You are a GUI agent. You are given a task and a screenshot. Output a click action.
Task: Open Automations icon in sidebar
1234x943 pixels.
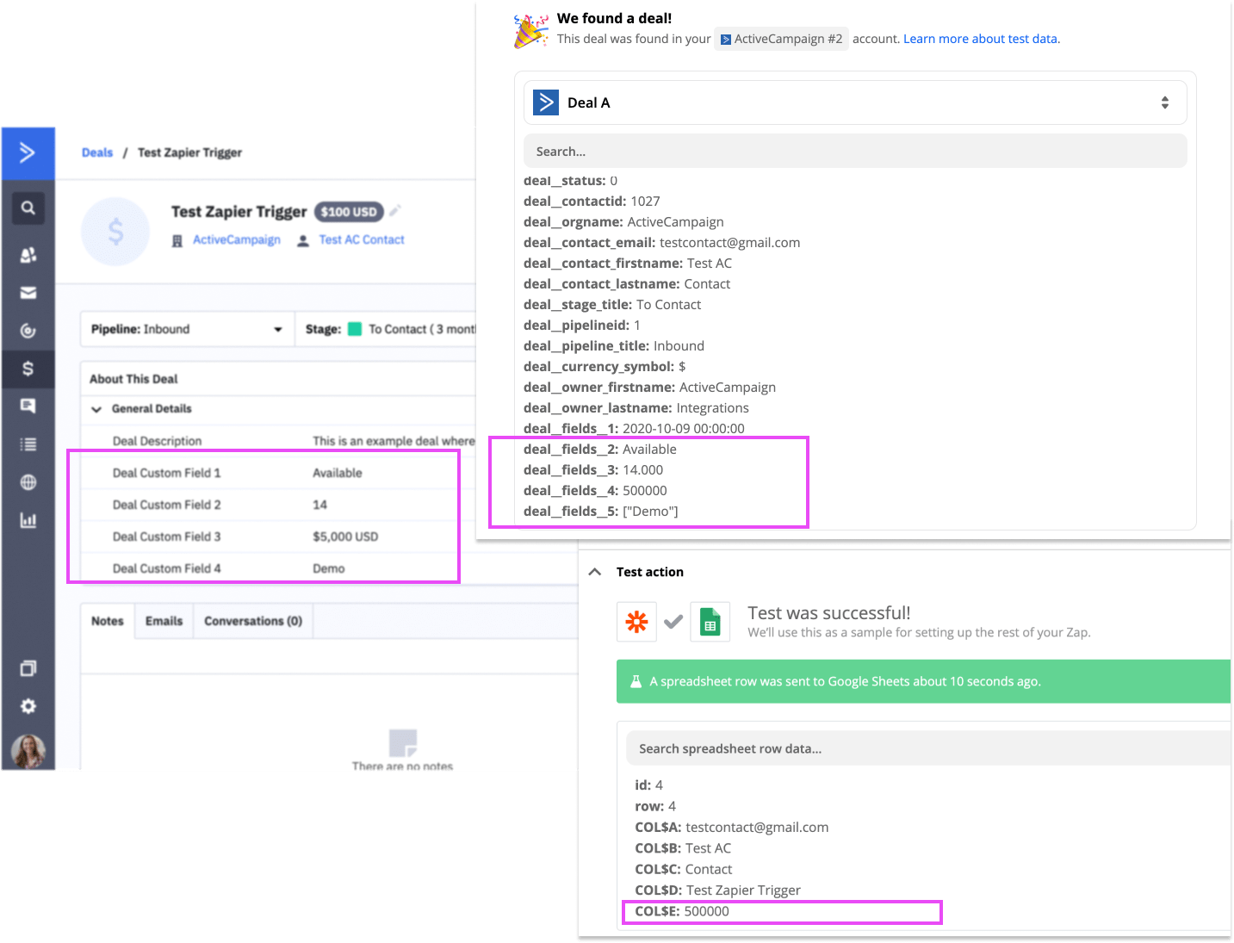coord(28,331)
